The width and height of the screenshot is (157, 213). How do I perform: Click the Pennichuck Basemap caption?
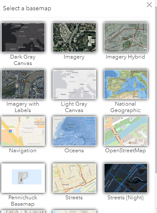(x=23, y=201)
